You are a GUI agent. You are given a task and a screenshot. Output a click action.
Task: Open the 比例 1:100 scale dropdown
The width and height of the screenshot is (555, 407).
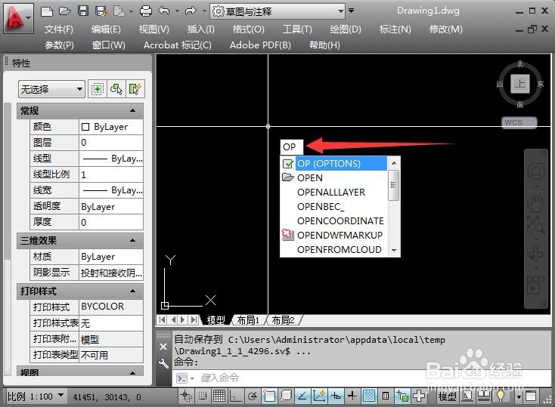pos(36,396)
